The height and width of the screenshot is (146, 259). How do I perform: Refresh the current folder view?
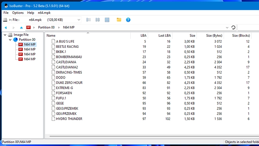pos(233,27)
